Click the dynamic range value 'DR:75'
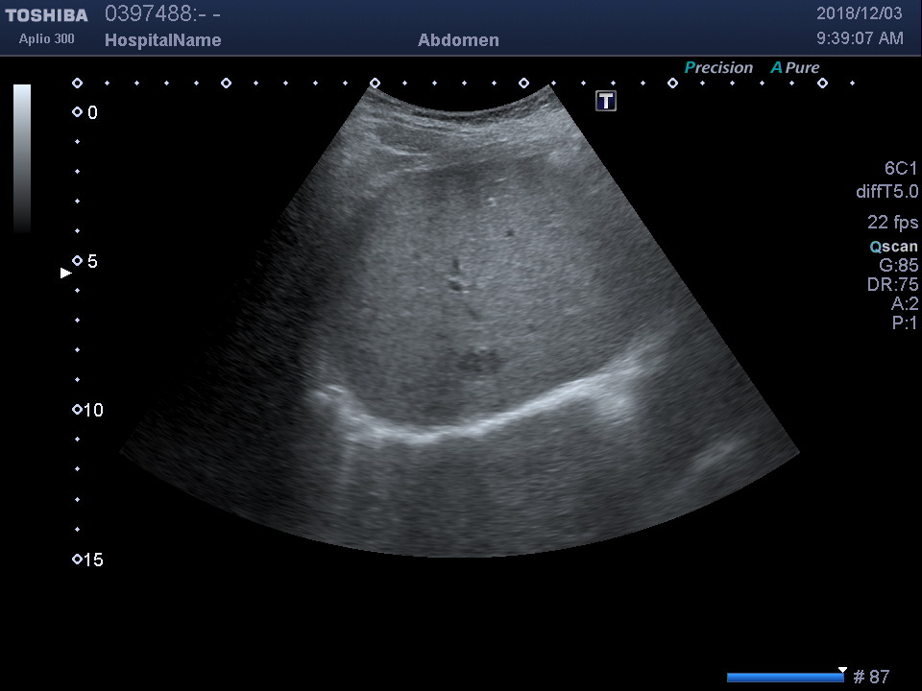This screenshot has width=922, height=691. click(892, 284)
